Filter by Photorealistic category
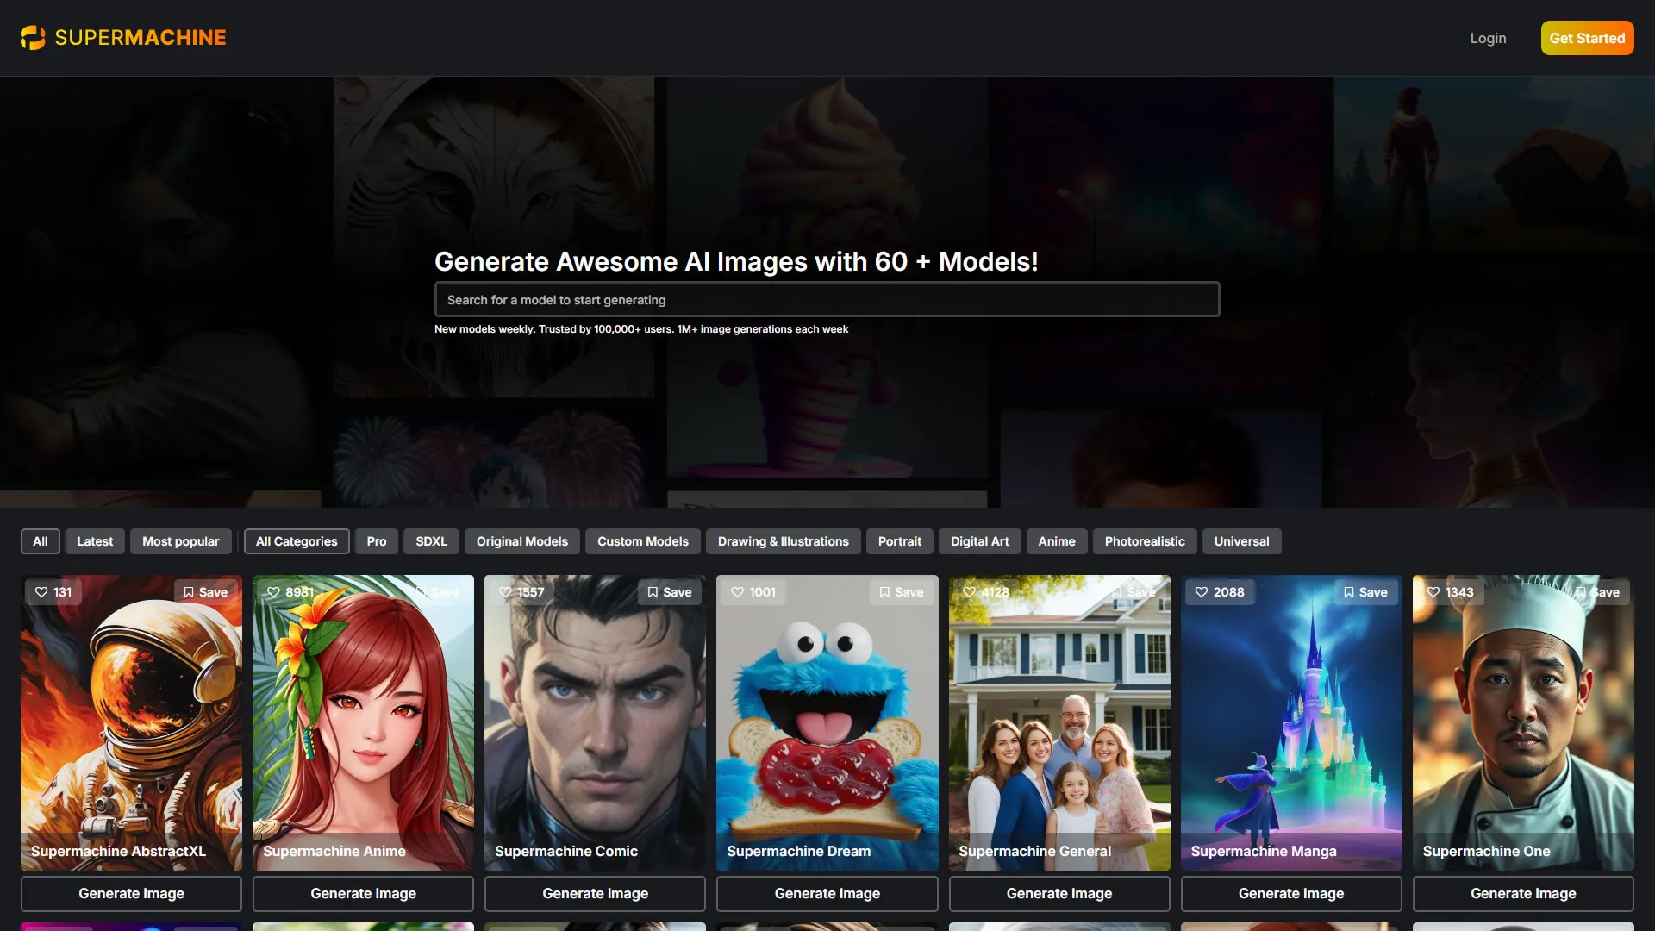Image resolution: width=1655 pixels, height=931 pixels. (x=1145, y=541)
